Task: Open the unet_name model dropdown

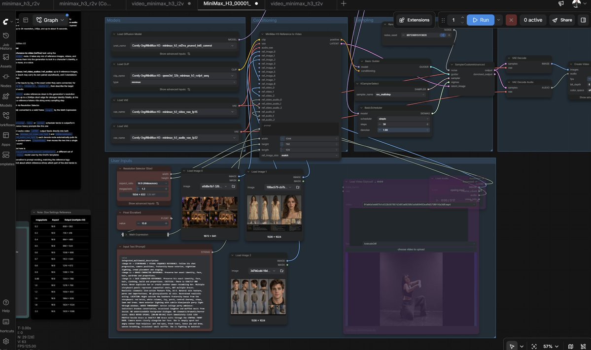Action: [x=182, y=46]
